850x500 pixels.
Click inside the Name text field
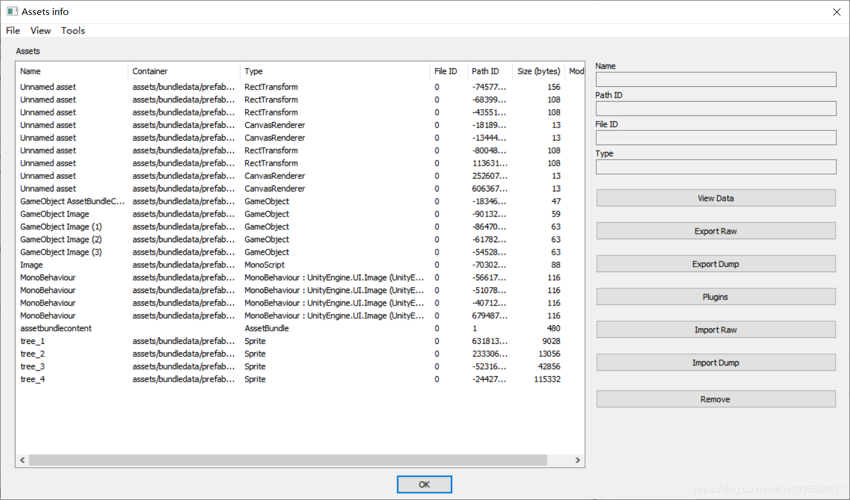pyautogui.click(x=715, y=80)
